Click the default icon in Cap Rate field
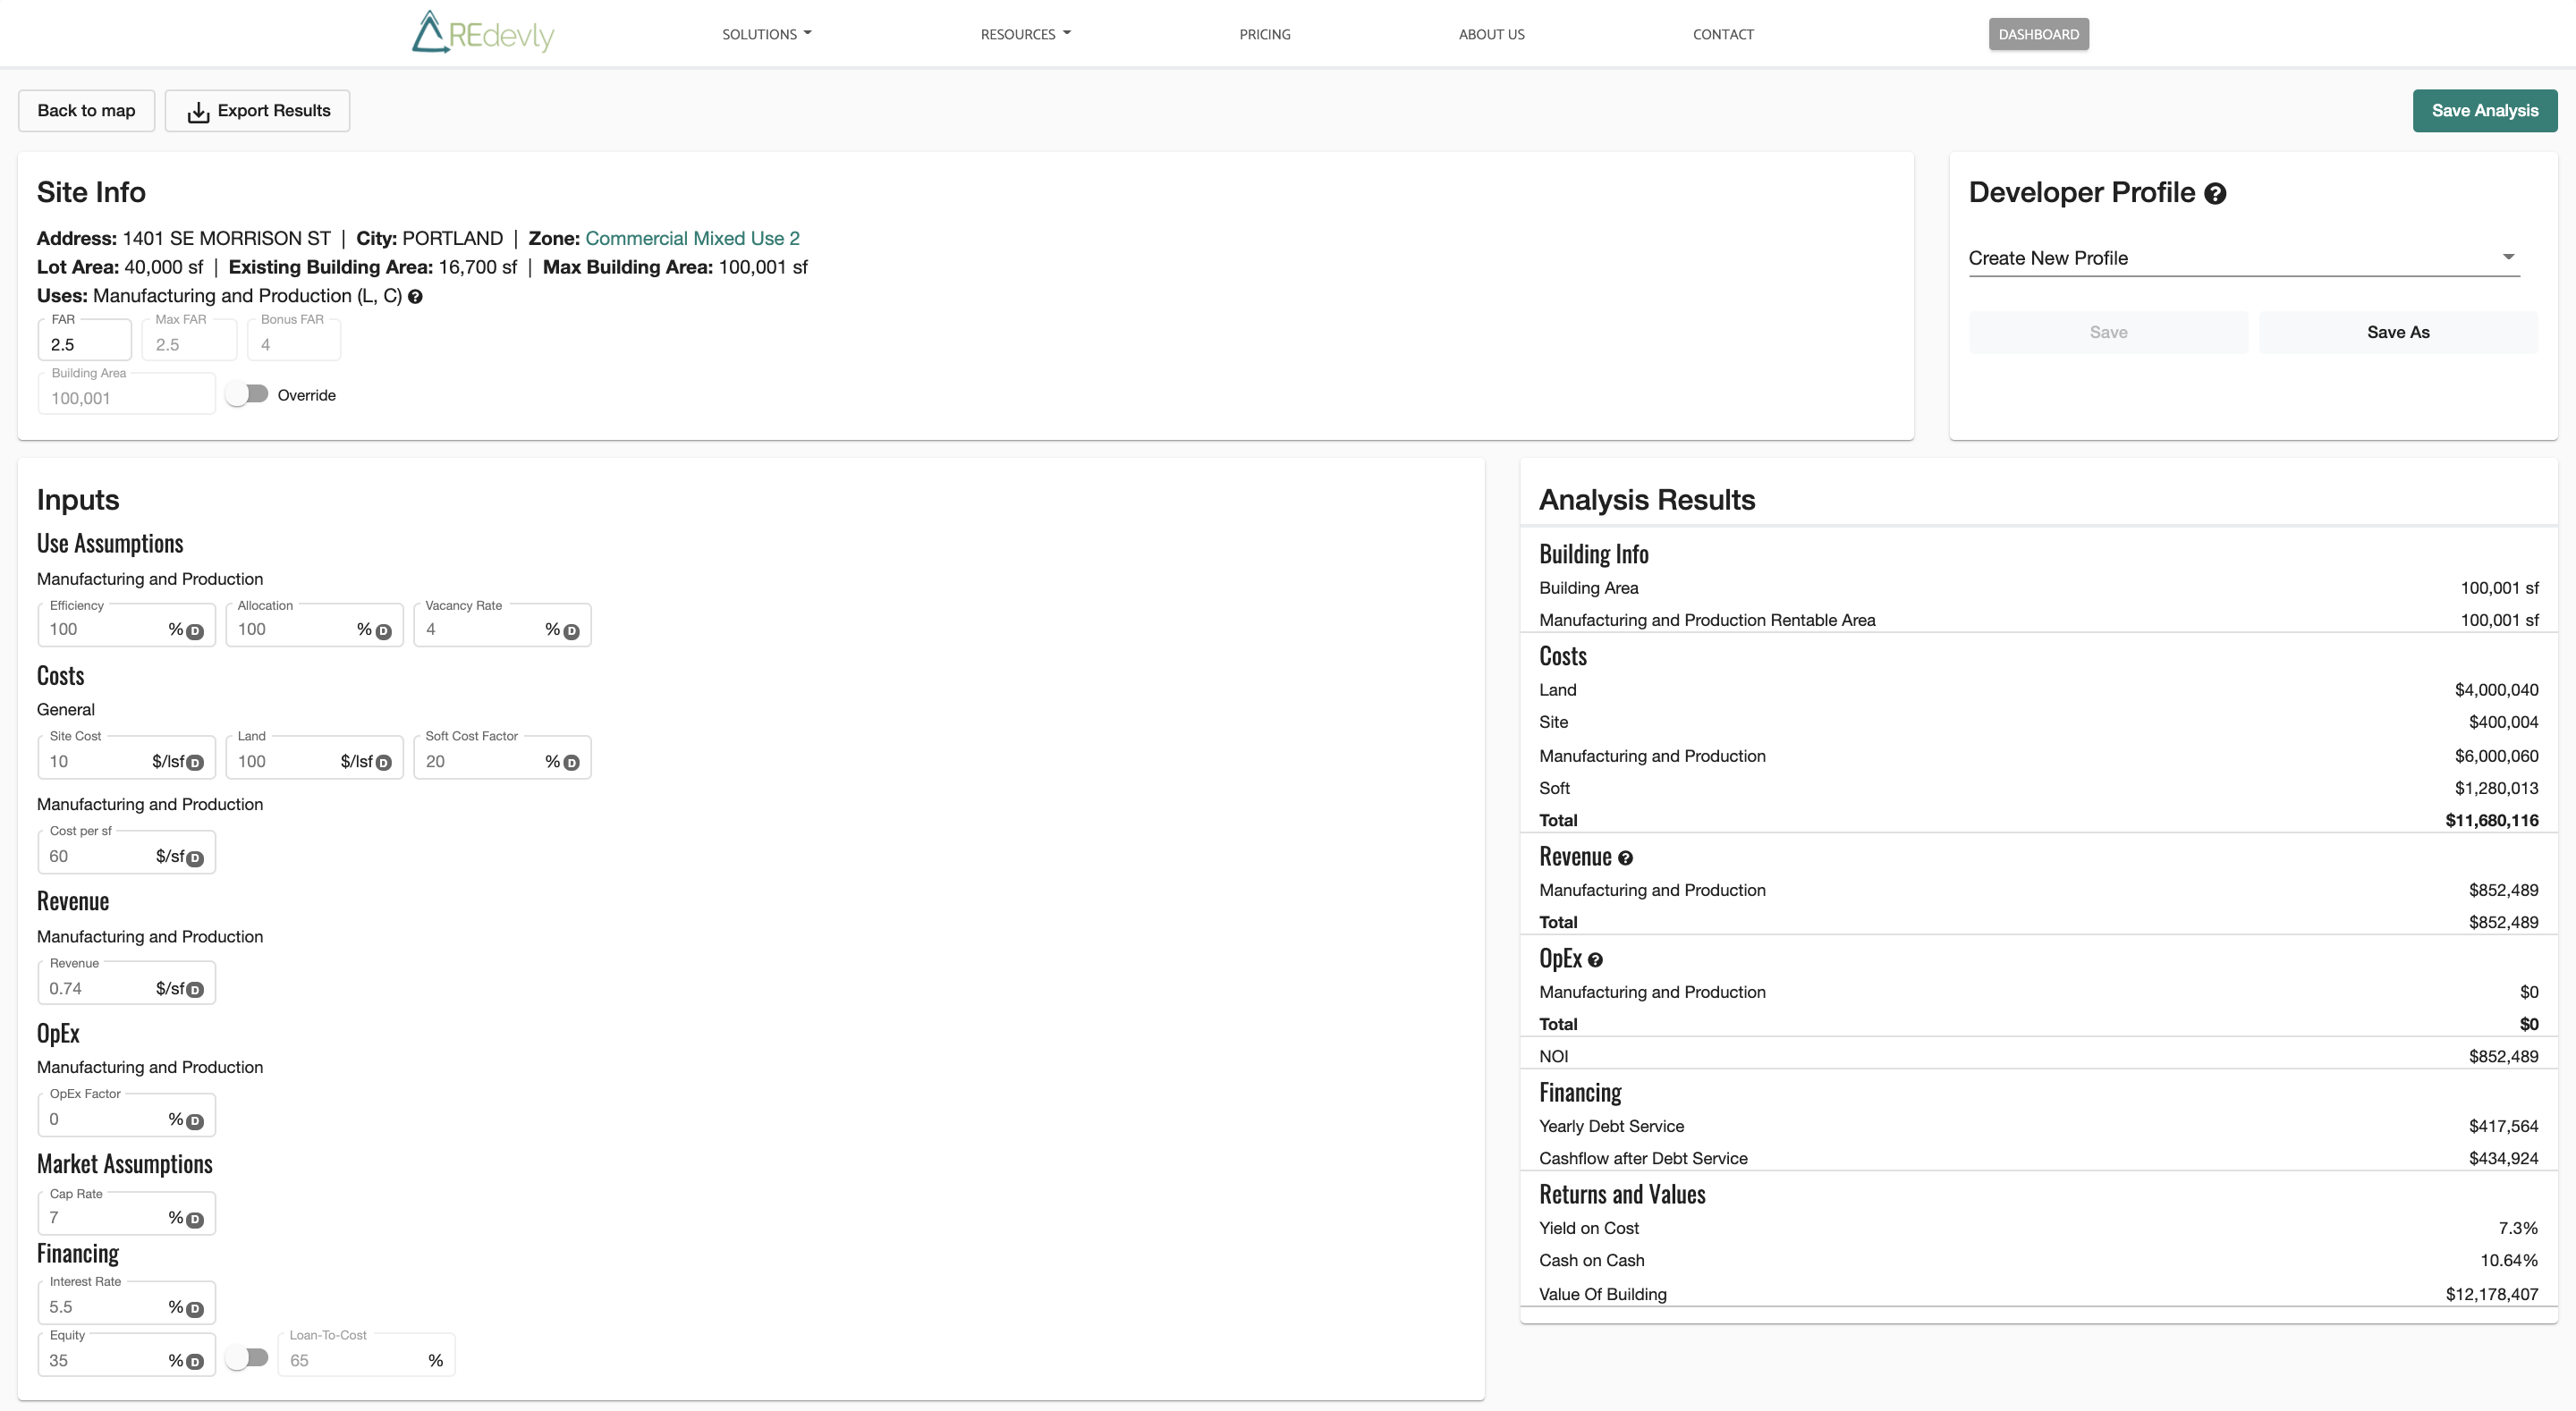 pyautogui.click(x=195, y=1219)
